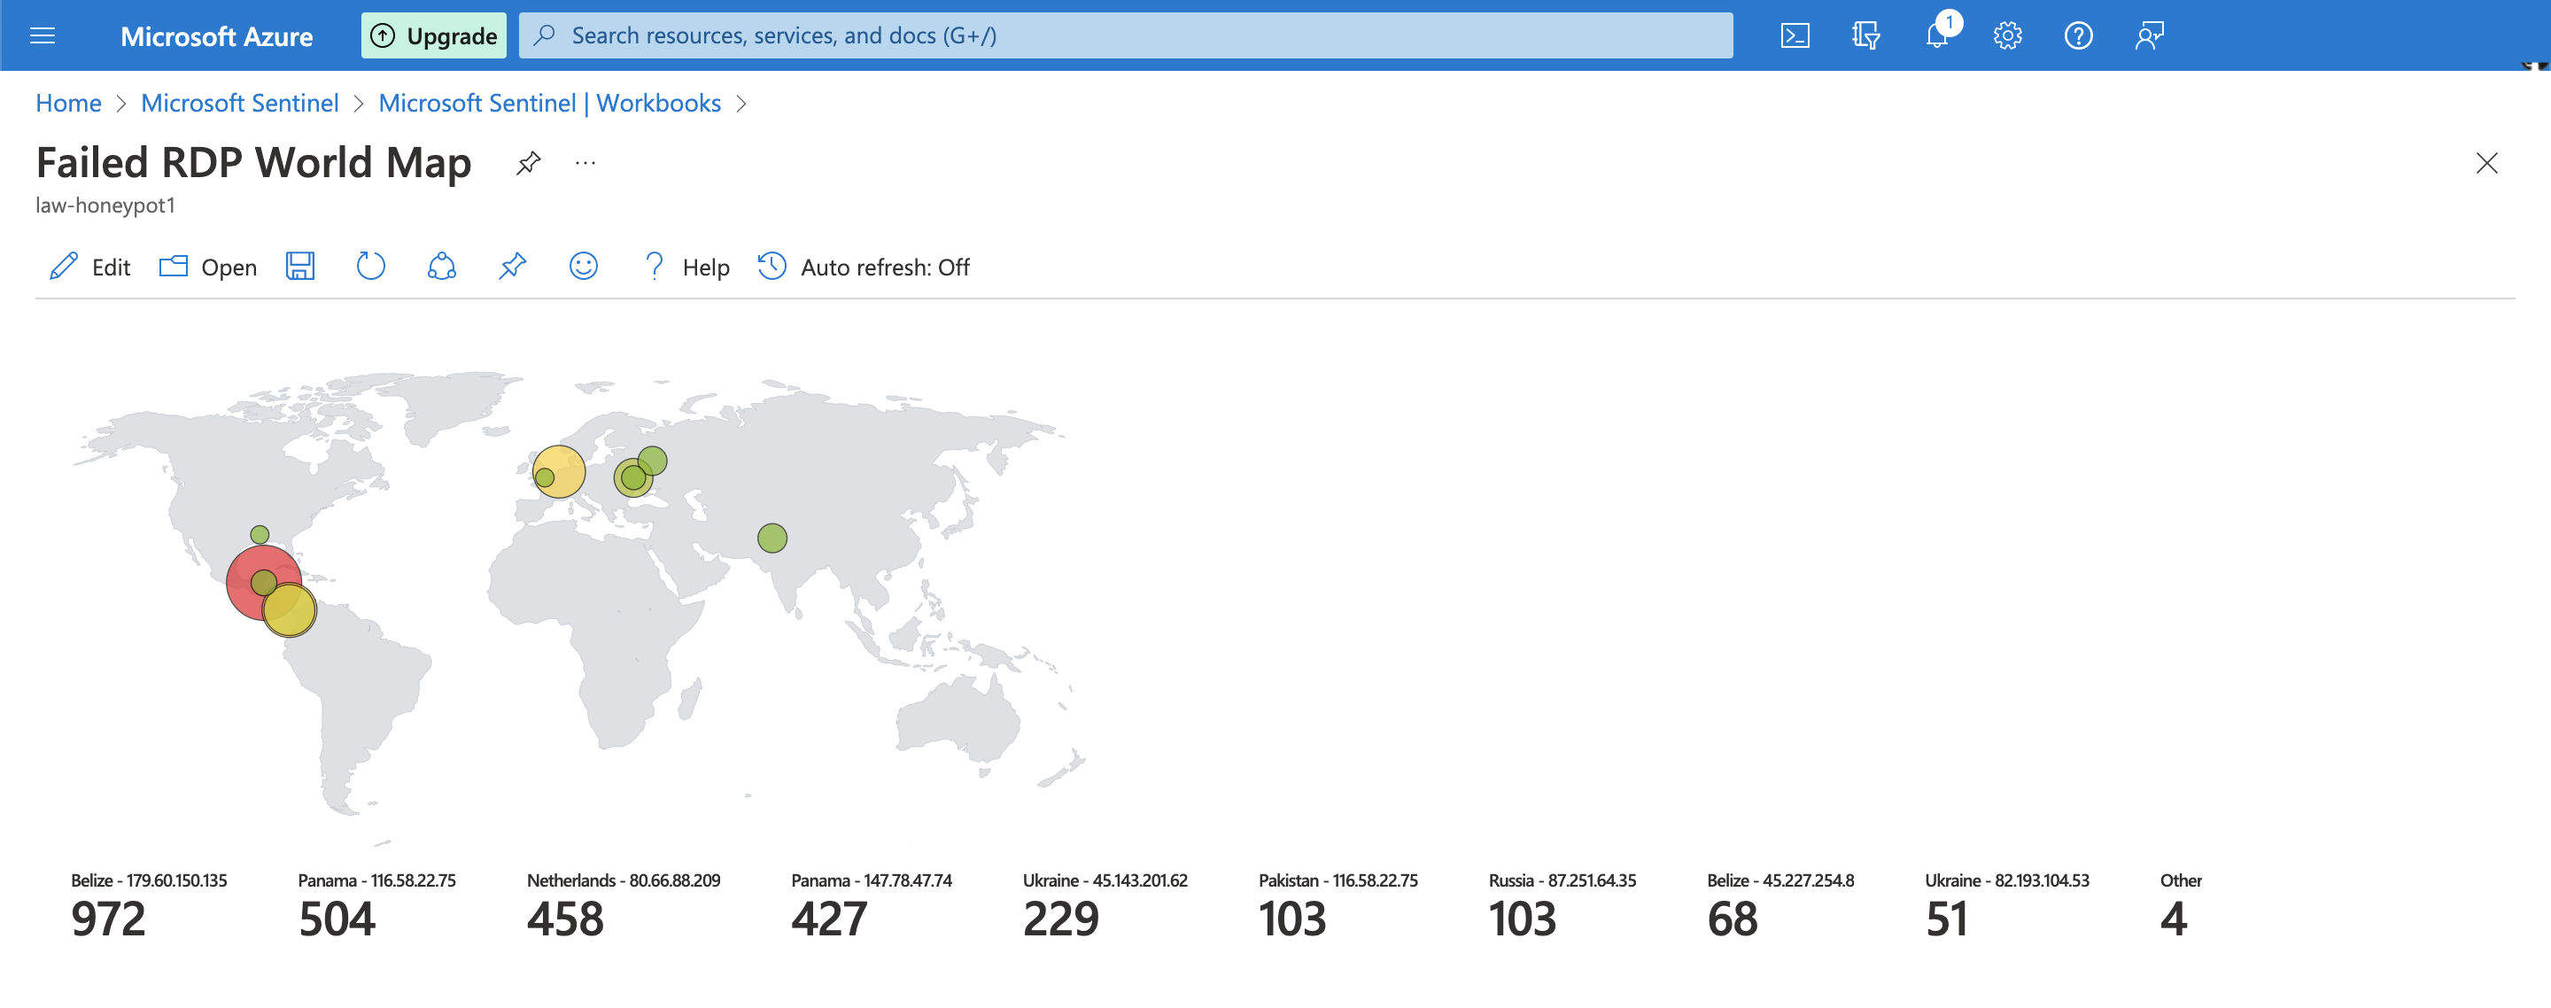Open Cloud Shell terminal
Image resolution: width=2551 pixels, height=1008 pixels.
[1795, 35]
